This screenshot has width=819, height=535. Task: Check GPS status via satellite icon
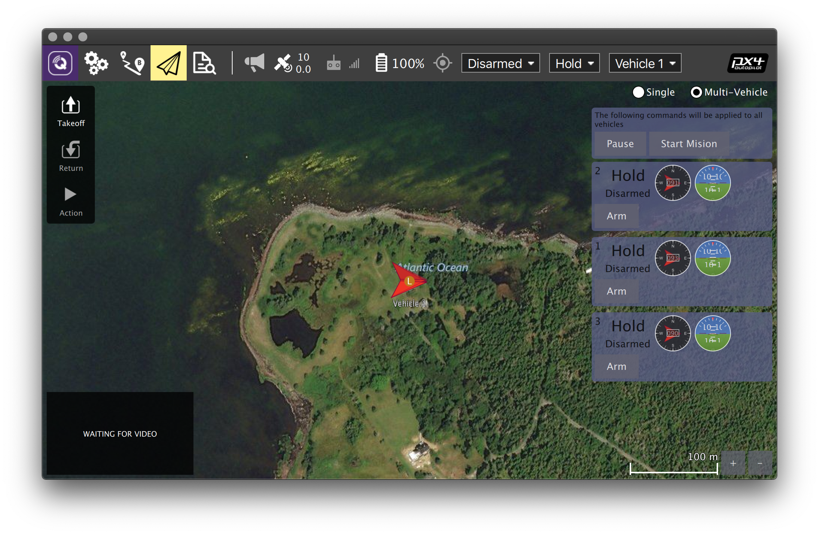coord(283,63)
